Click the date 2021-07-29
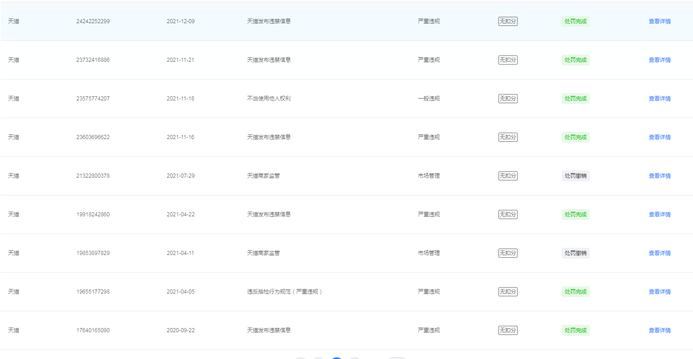Screen dimensions: 693x359 tap(180, 176)
